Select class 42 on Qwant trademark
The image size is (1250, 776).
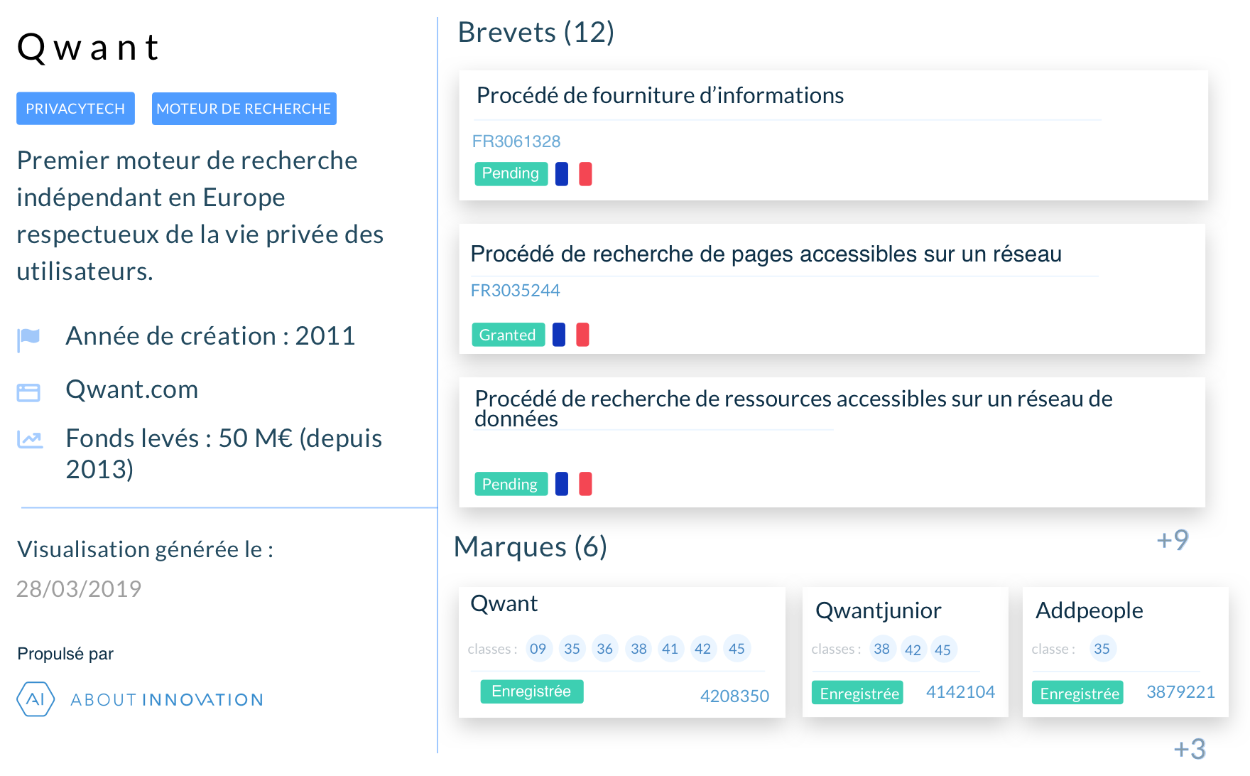[703, 649]
